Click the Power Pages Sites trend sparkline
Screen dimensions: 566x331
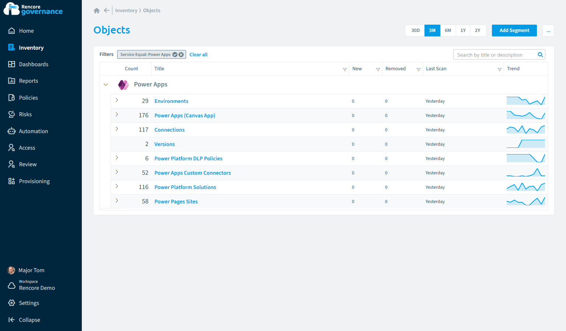tap(525, 201)
